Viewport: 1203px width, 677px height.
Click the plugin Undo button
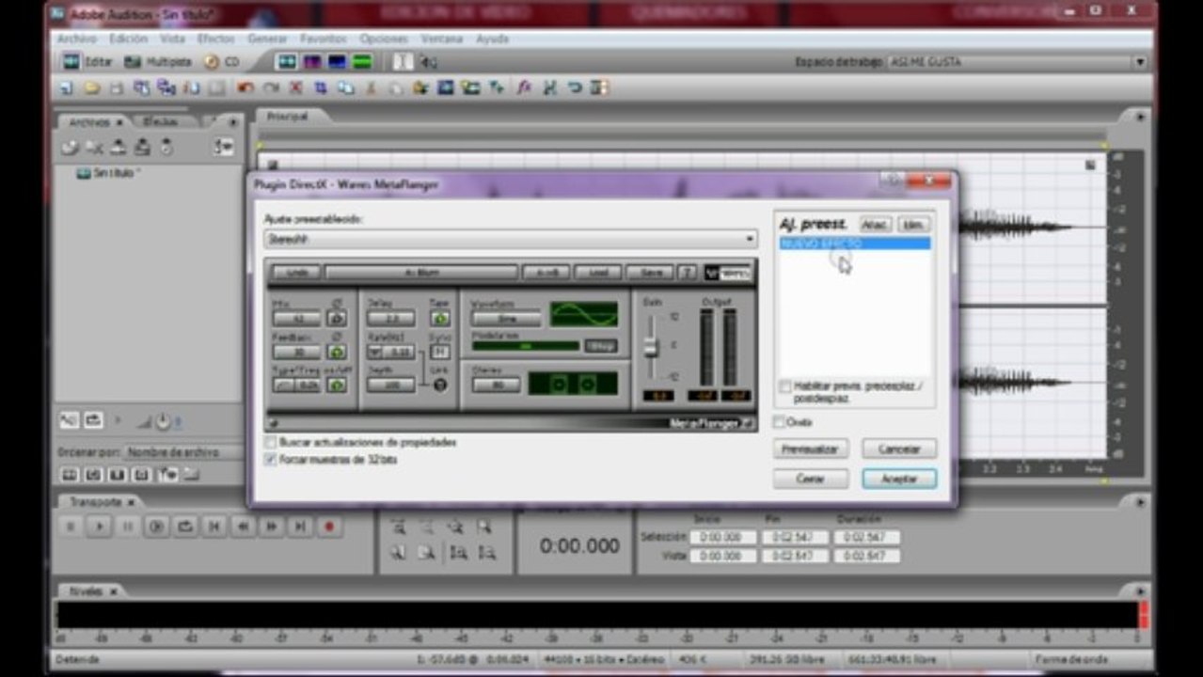(x=296, y=272)
